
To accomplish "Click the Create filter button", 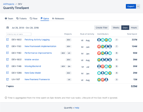I will tap(101, 28).
